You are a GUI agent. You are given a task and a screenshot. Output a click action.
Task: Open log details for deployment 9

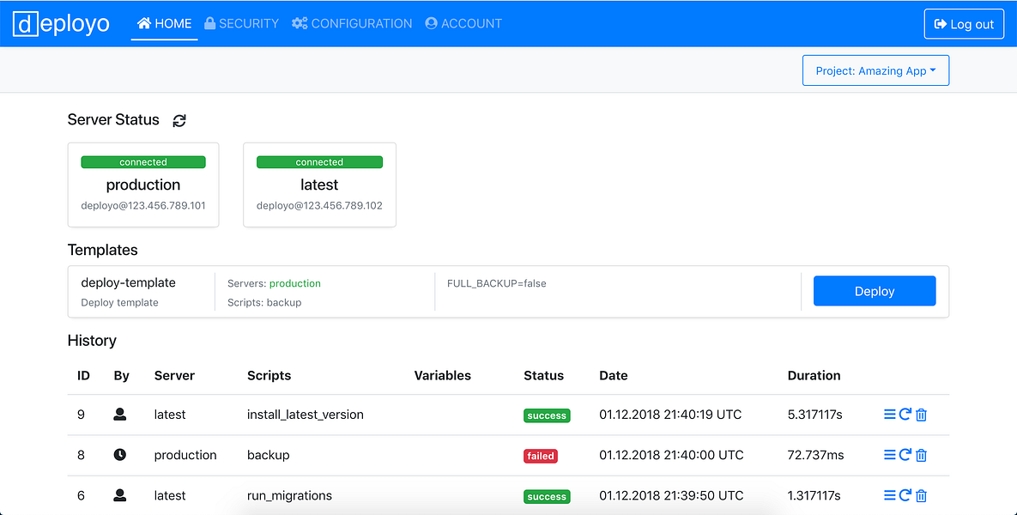[x=890, y=415]
